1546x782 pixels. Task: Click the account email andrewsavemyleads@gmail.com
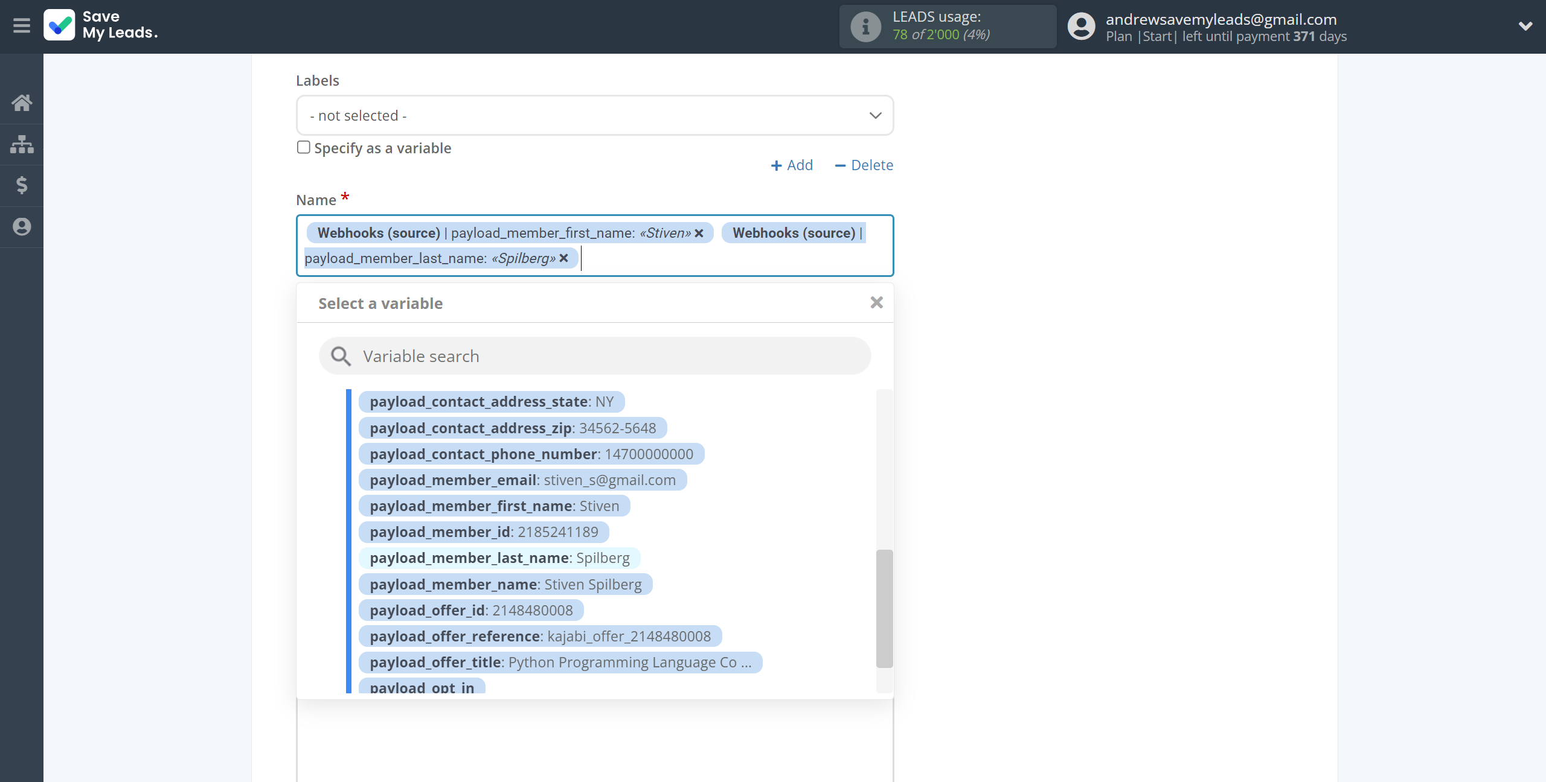point(1221,19)
